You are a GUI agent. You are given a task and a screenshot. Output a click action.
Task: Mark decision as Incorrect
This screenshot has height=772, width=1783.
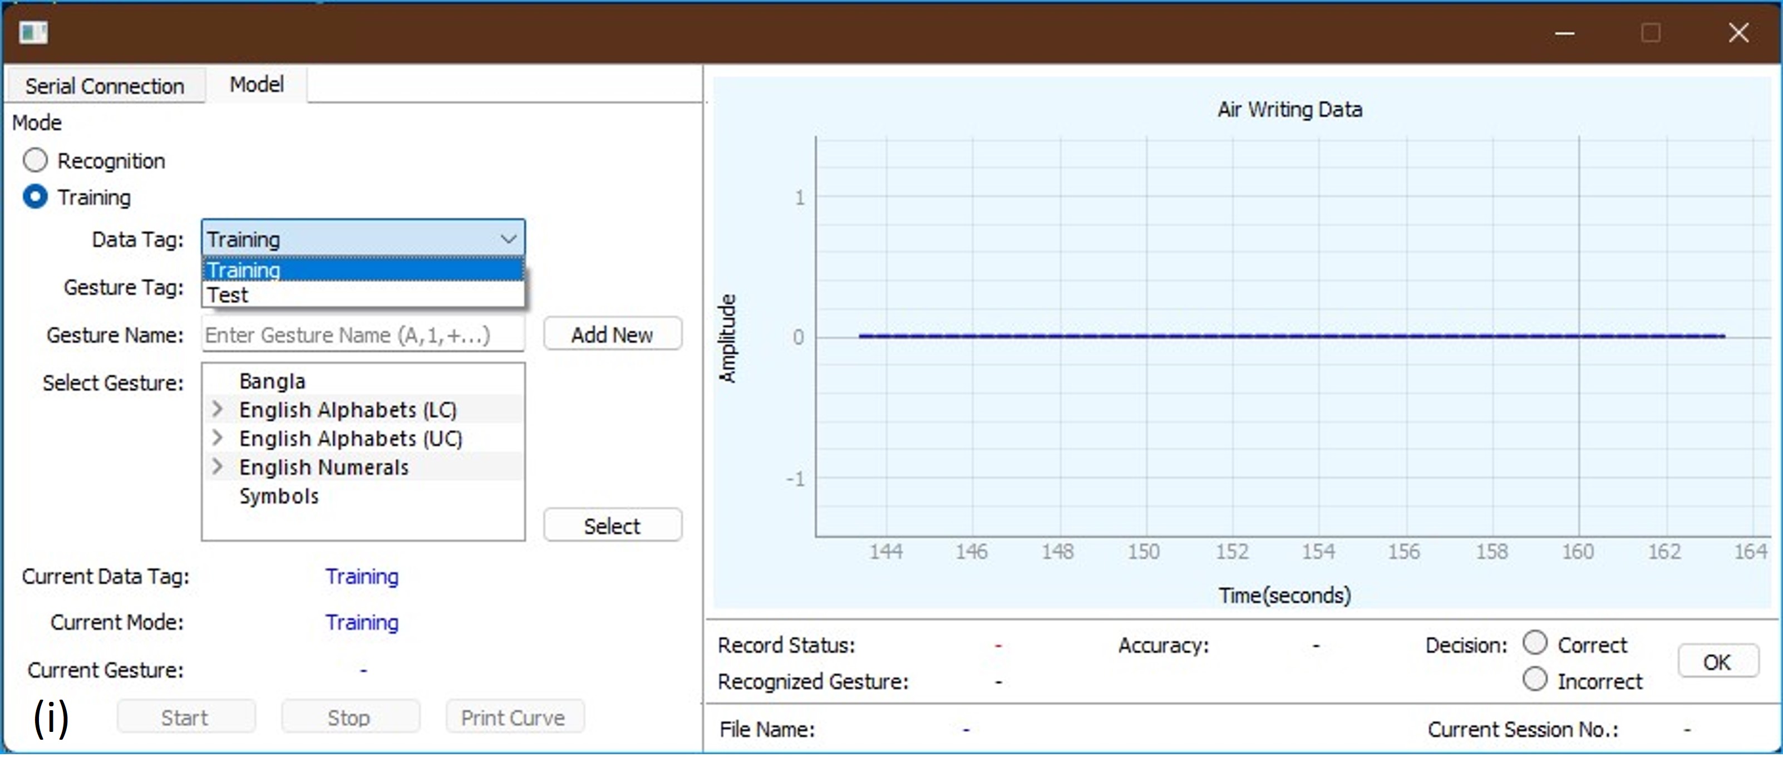pos(1534,679)
